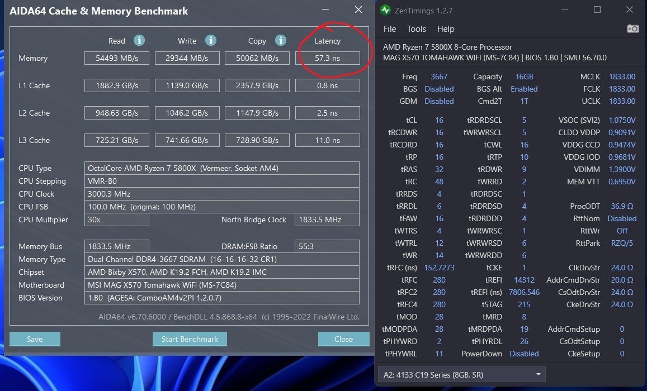Open the Write info icon in AIDA64
Viewport: 647px width, 391px height.
210,40
